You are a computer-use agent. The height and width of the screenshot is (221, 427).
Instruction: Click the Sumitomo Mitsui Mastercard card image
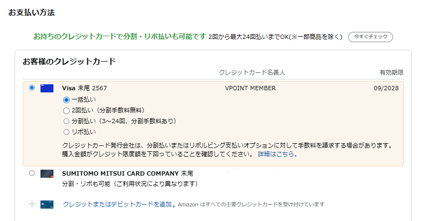[47, 173]
